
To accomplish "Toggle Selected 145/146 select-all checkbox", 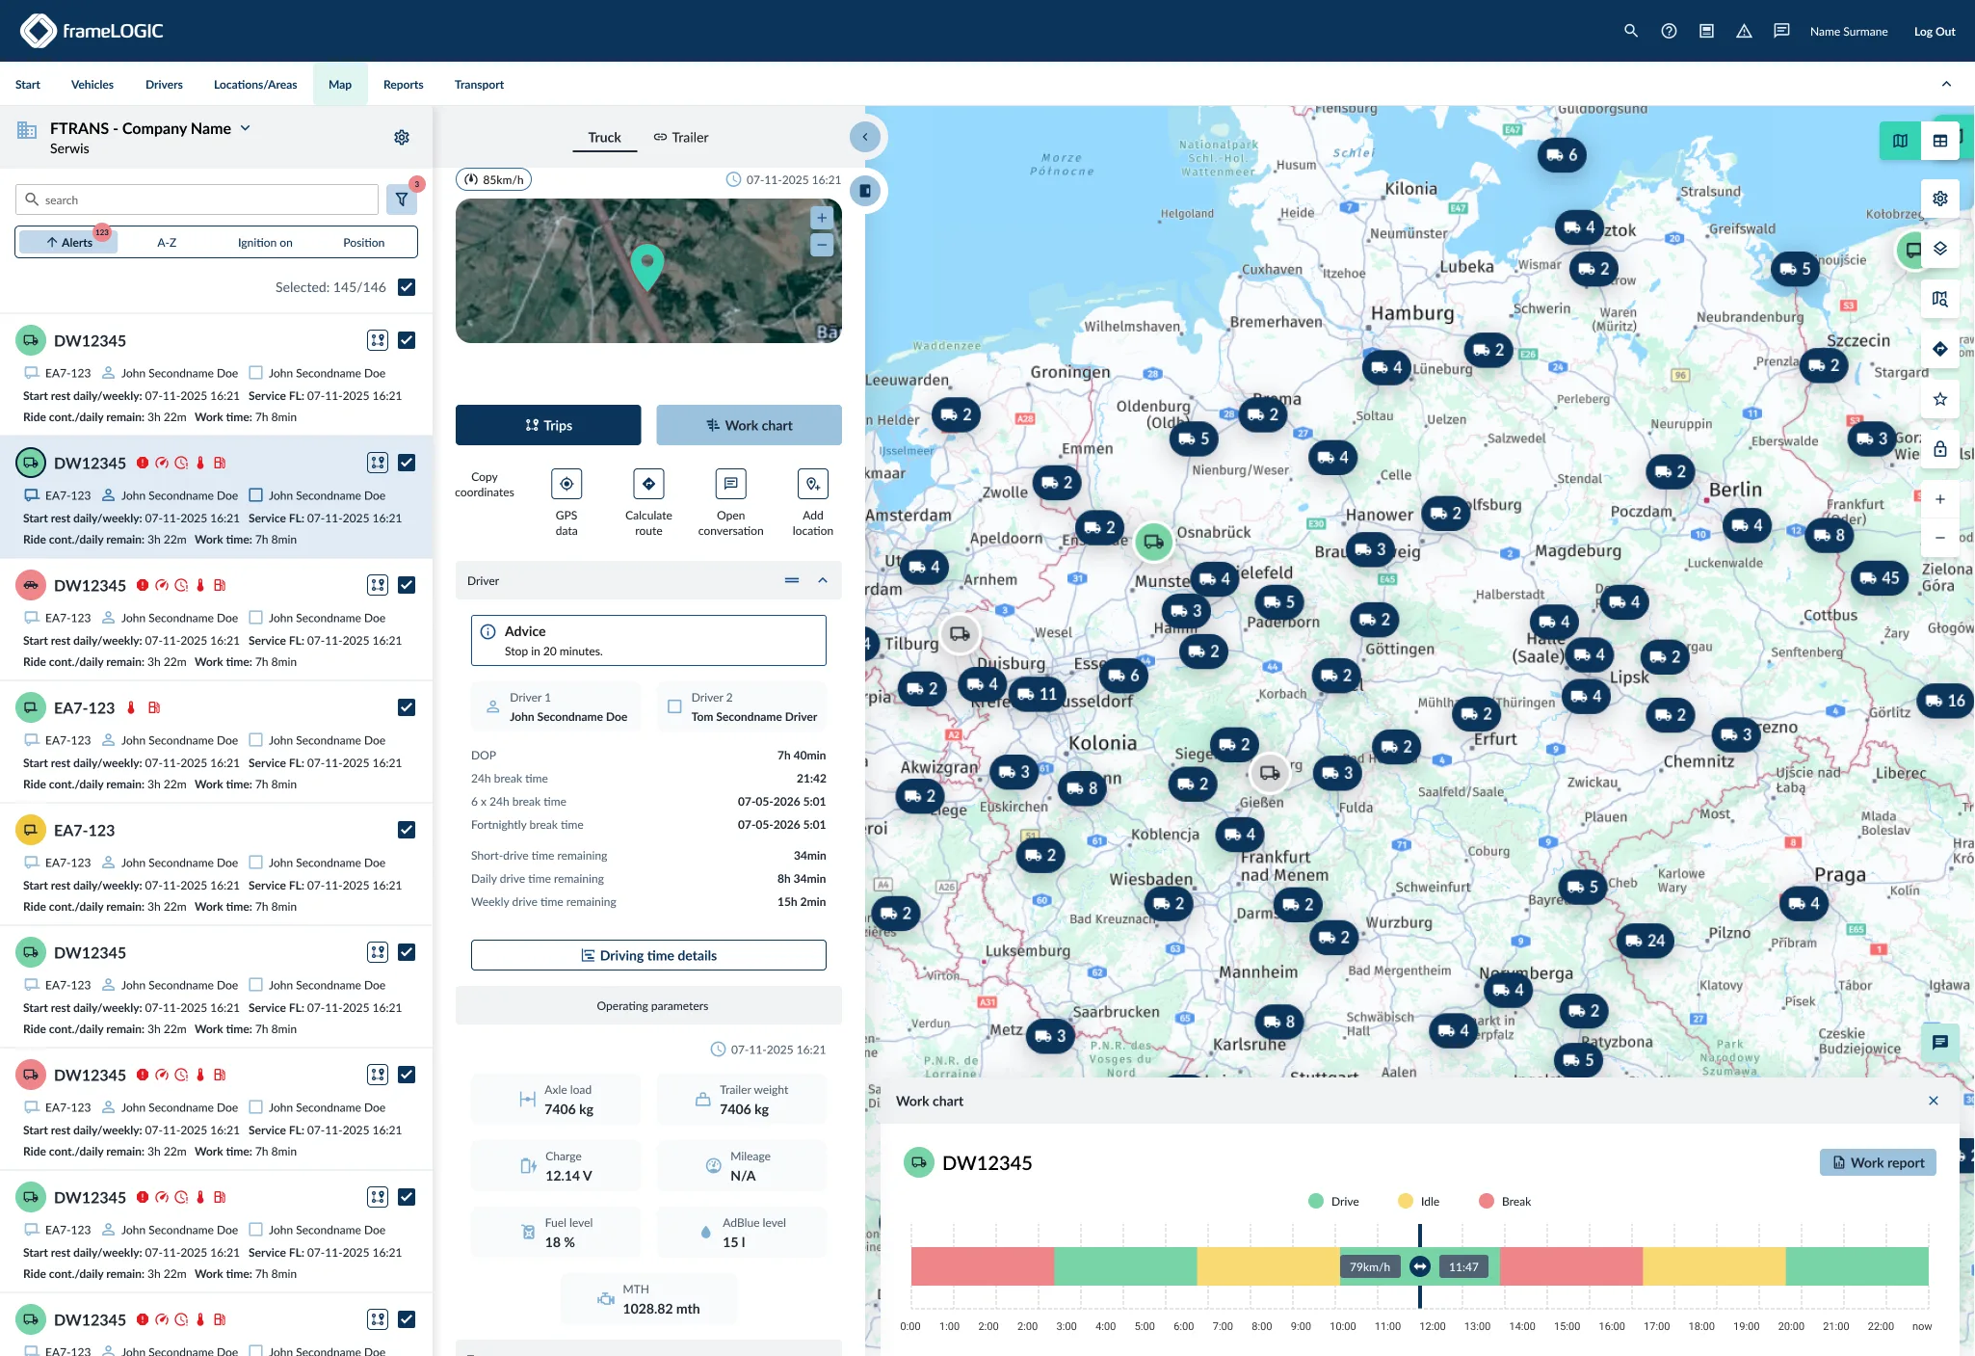I will (x=407, y=287).
